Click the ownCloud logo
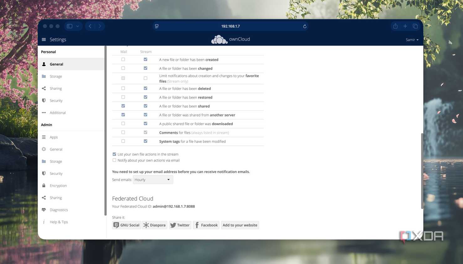The width and height of the screenshot is (463, 264). click(x=231, y=39)
